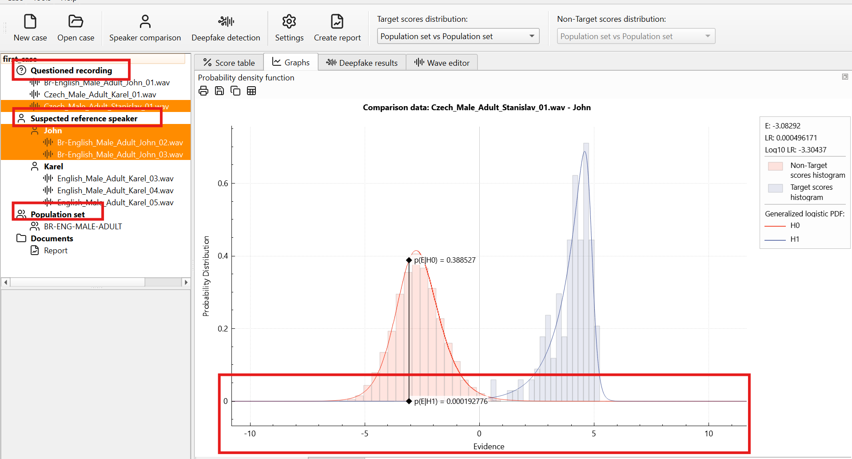Select speaker Karel in the tree
The height and width of the screenshot is (459, 852).
(53, 167)
